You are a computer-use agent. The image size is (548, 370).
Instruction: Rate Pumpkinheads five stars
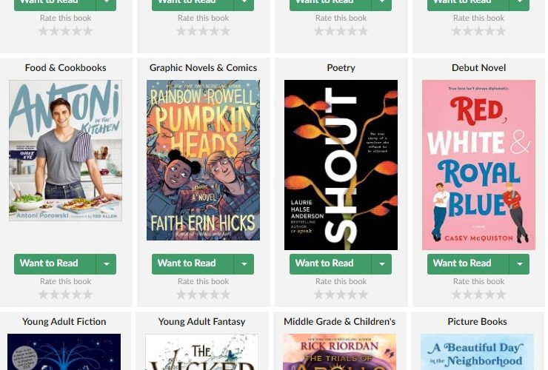point(225,295)
